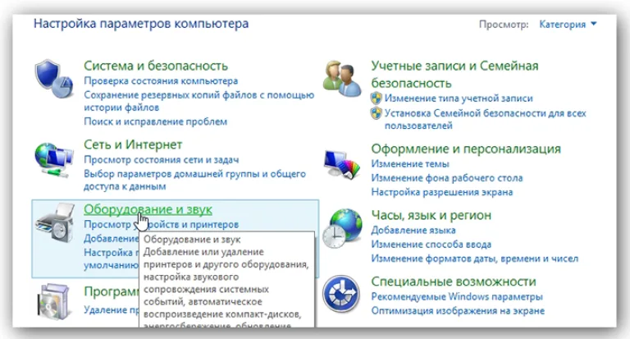This screenshot has width=630, height=339.
Task: Open Изменение форматов даты, времени и чисел
Action: pyautogui.click(x=474, y=259)
